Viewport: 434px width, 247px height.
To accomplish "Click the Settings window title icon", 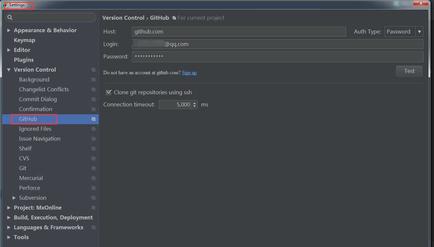I will click(5, 5).
